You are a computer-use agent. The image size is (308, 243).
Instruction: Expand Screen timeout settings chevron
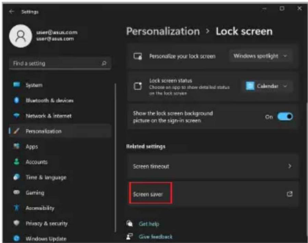[x=290, y=166]
